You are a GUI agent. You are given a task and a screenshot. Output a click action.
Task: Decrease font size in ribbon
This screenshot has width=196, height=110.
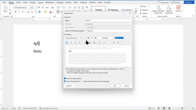click(x=43, y=7)
